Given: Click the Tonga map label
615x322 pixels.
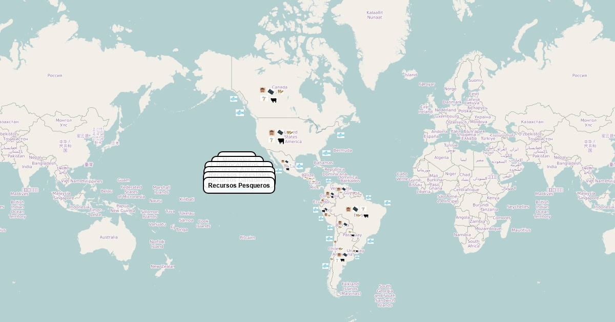Looking at the screenshot, I should click(x=181, y=229).
